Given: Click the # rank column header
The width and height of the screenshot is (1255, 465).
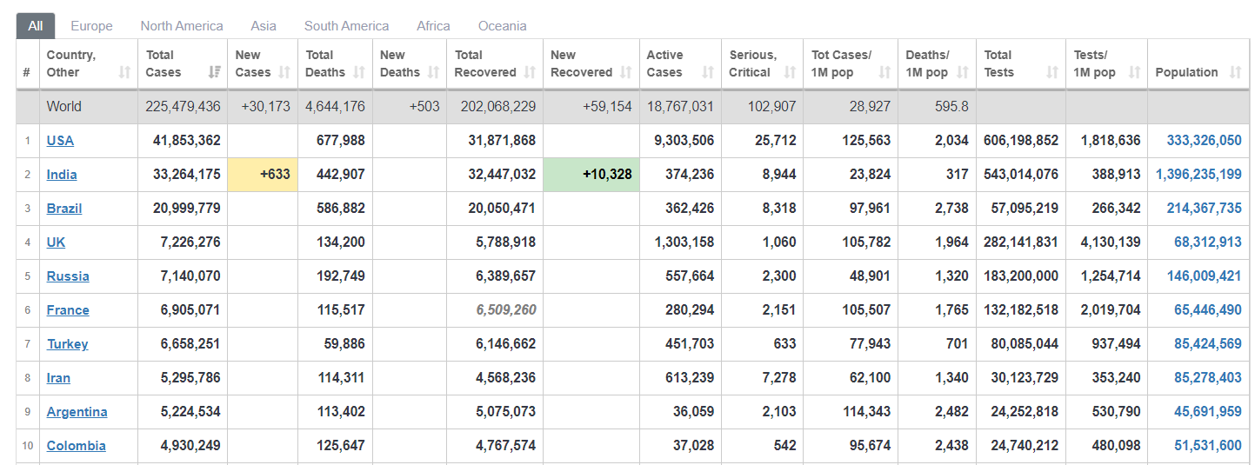Looking at the screenshot, I should 28,73.
